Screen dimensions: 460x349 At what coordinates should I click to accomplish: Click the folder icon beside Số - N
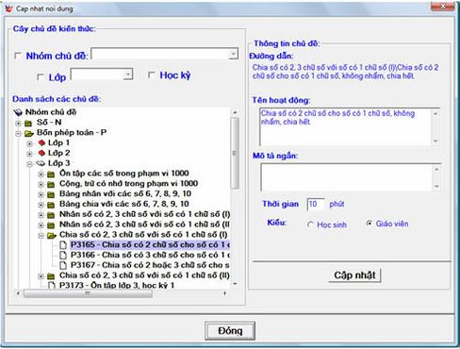(x=28, y=123)
